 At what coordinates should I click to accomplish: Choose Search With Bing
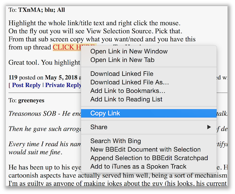click(149, 141)
